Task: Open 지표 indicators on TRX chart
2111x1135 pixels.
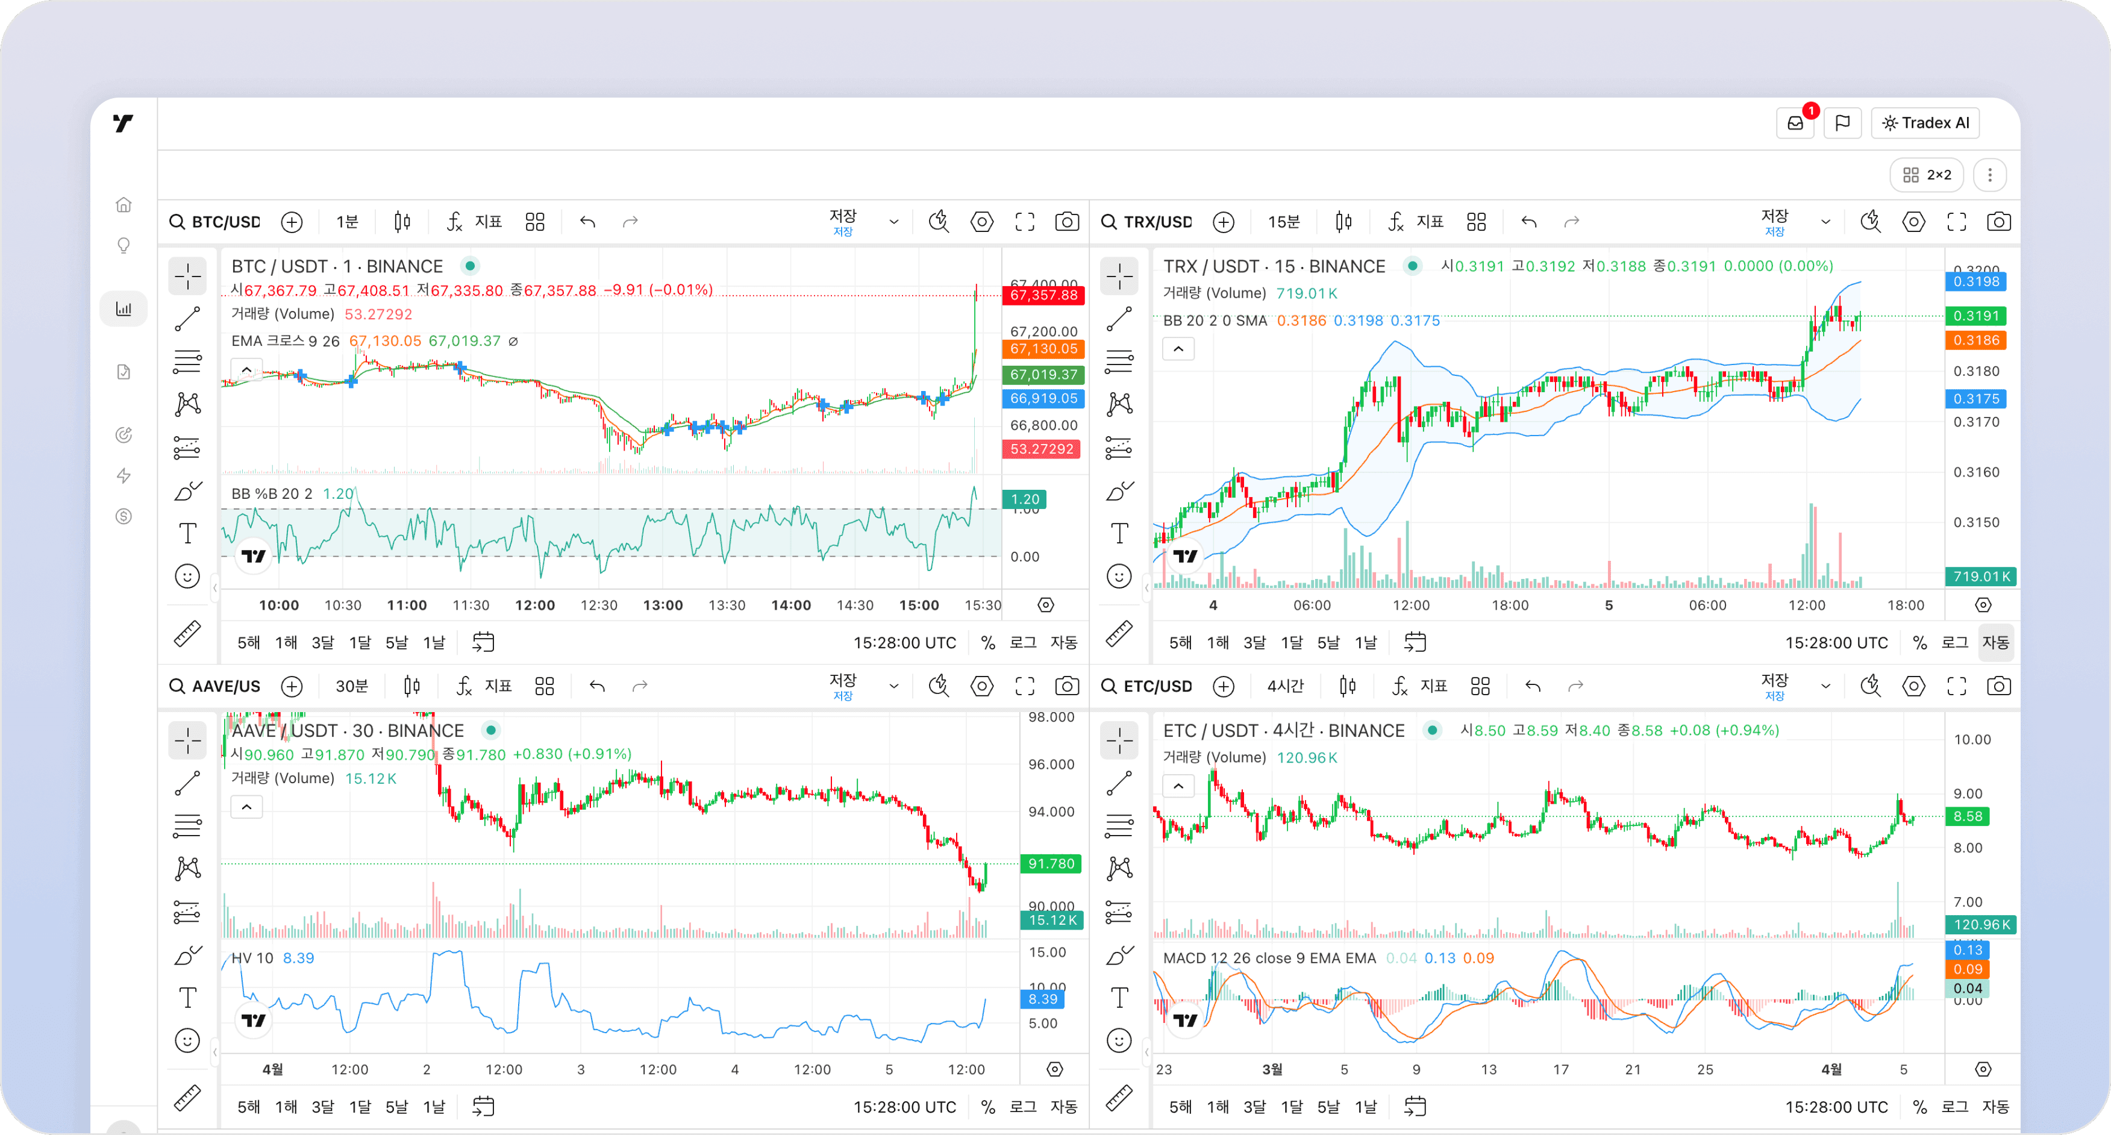Action: pyautogui.click(x=1416, y=222)
